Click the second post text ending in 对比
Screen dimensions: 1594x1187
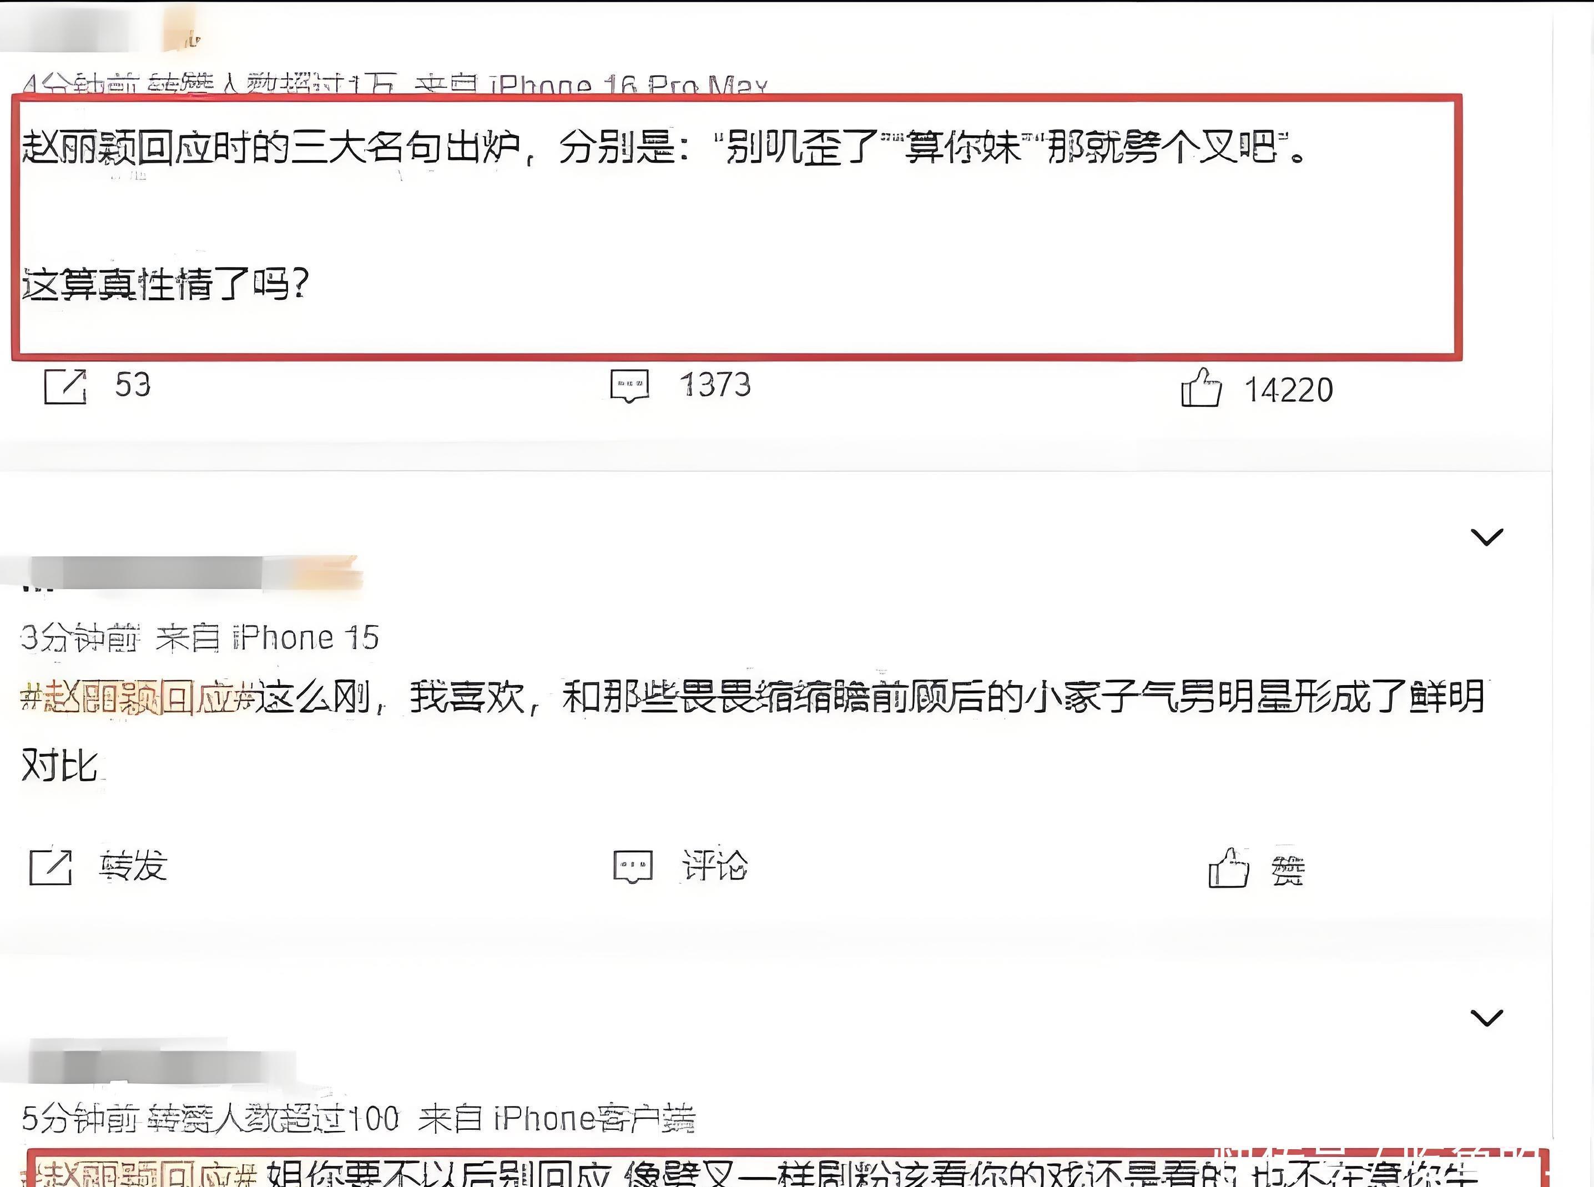click(753, 730)
